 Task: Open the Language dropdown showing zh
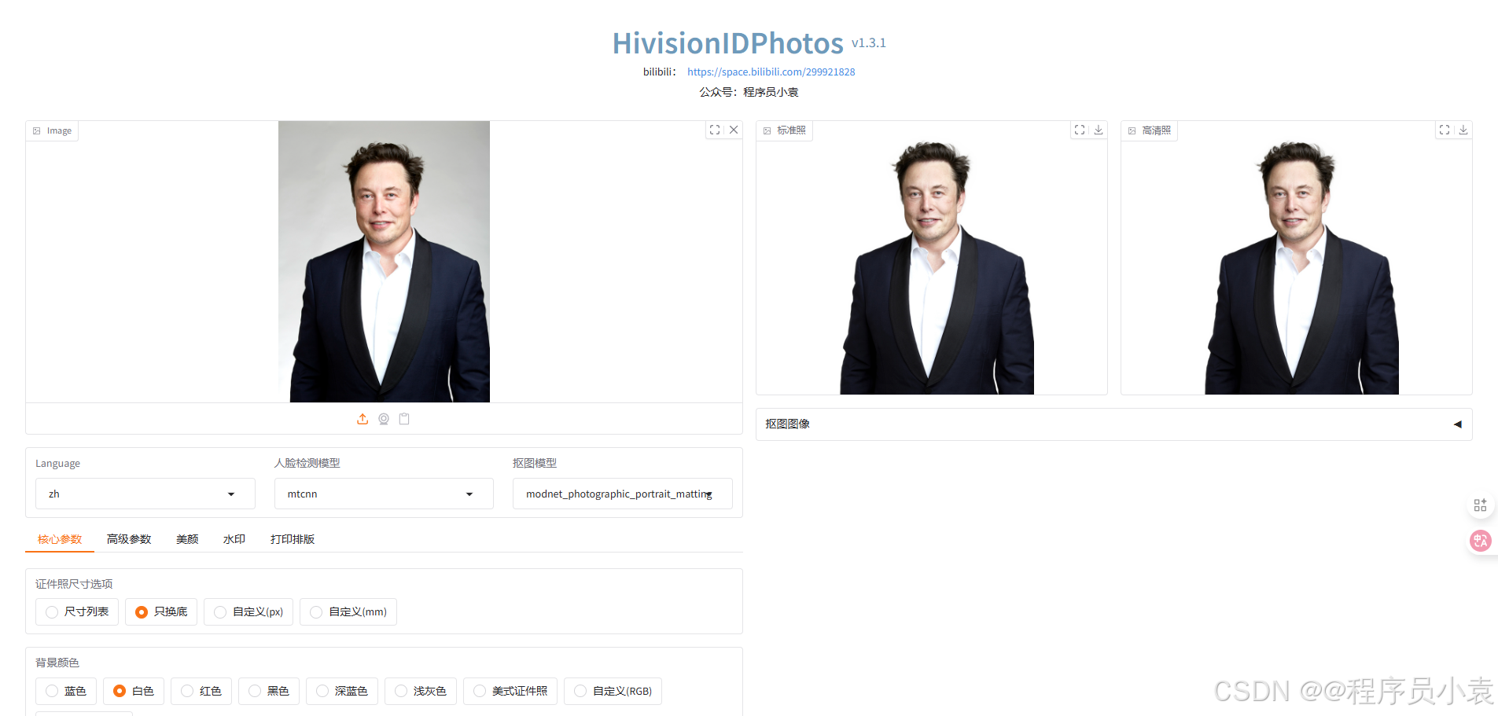[x=145, y=494]
